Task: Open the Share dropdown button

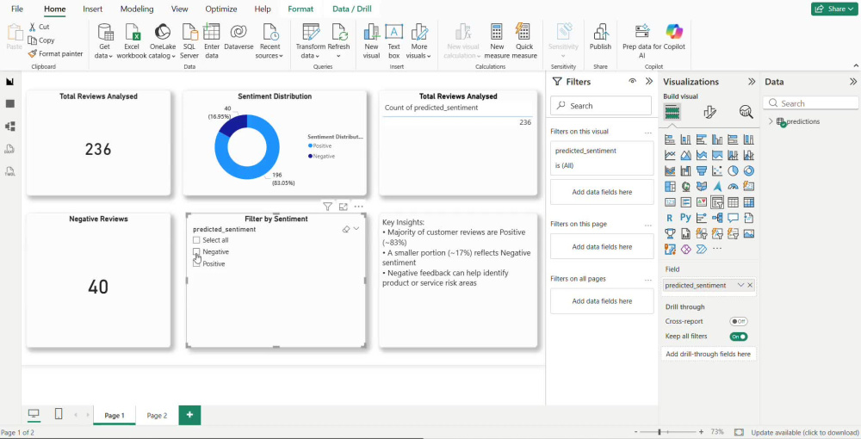Action: pos(834,9)
